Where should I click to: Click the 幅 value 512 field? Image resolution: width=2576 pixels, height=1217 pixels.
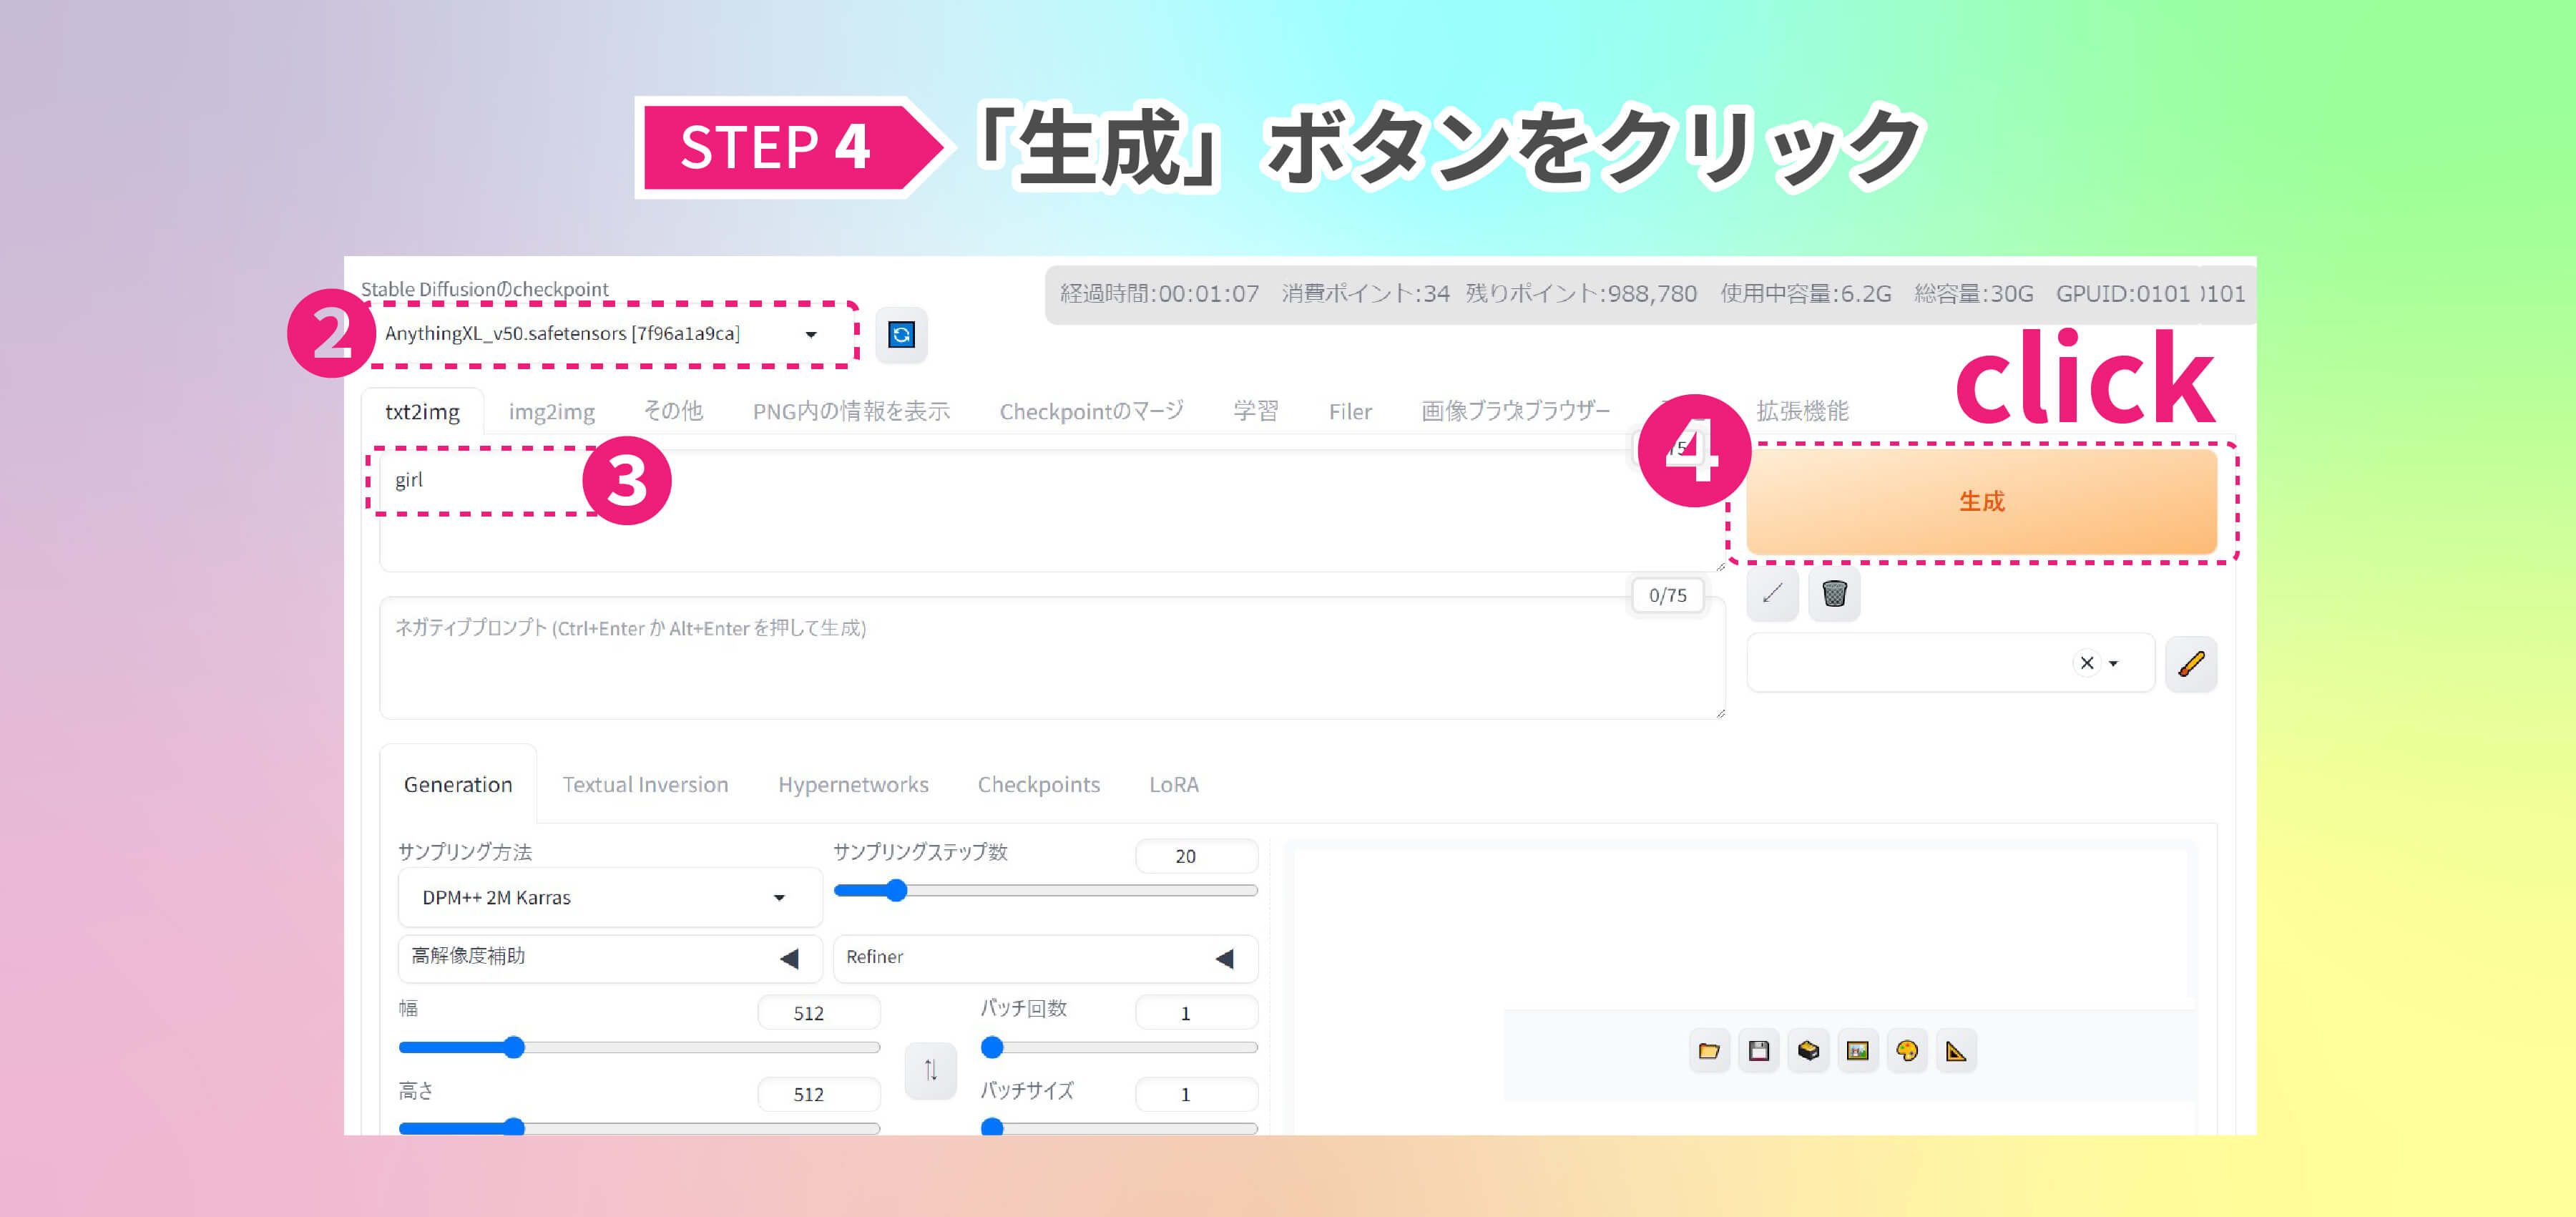tap(819, 1013)
